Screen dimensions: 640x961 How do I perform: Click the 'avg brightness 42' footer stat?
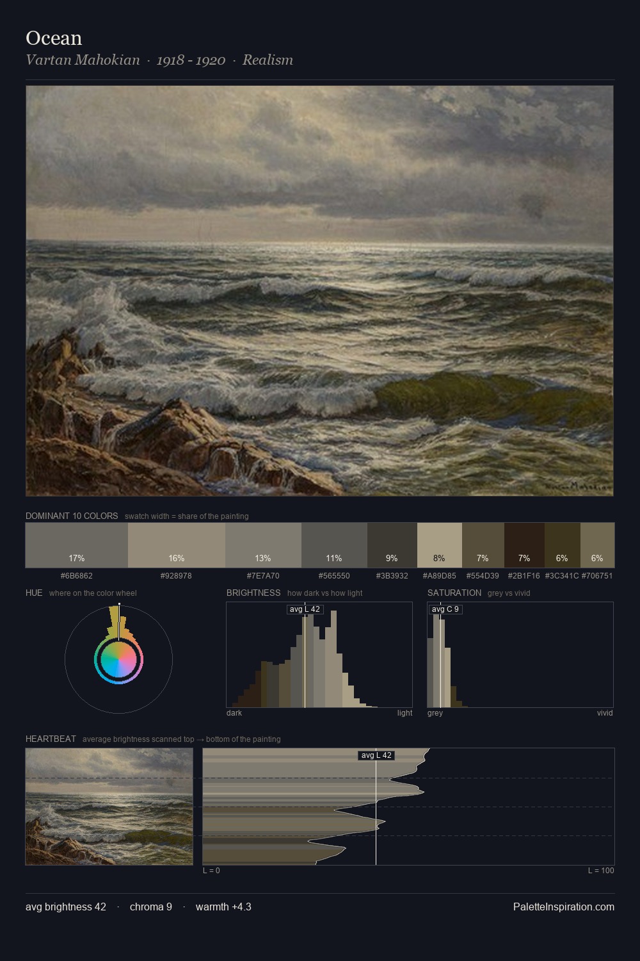[x=66, y=907]
